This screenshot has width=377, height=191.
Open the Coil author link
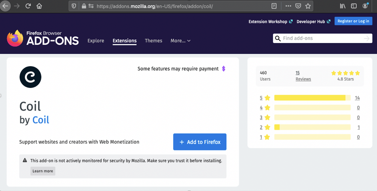41,120
